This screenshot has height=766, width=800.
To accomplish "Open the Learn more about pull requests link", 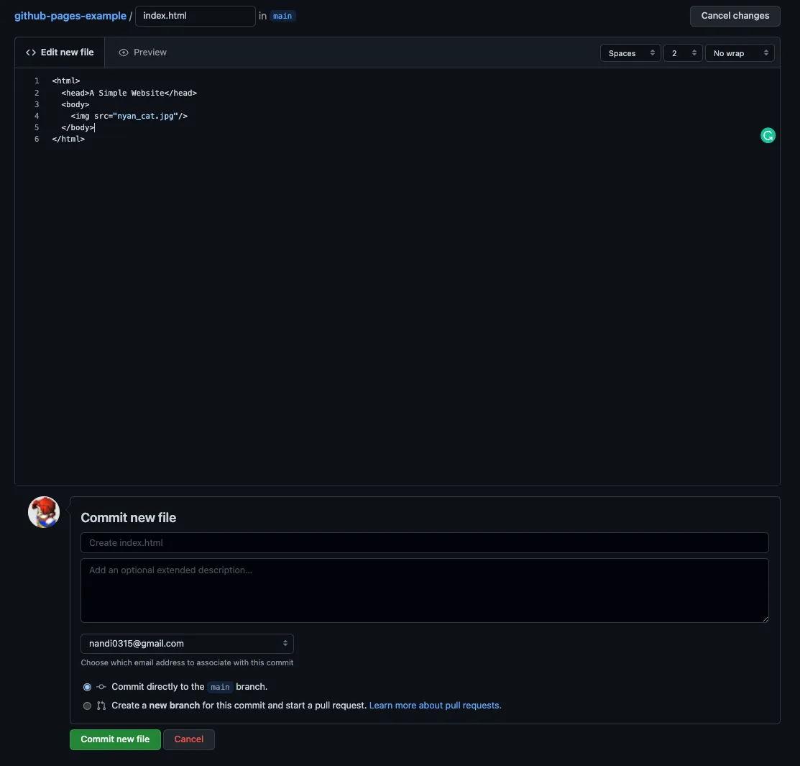I will pyautogui.click(x=434, y=705).
